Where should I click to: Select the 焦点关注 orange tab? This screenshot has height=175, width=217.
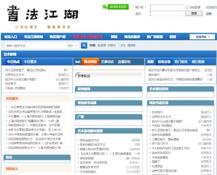point(90,62)
